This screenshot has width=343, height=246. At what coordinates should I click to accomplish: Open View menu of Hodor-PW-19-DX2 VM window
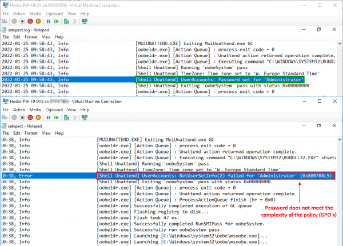coord(71,110)
